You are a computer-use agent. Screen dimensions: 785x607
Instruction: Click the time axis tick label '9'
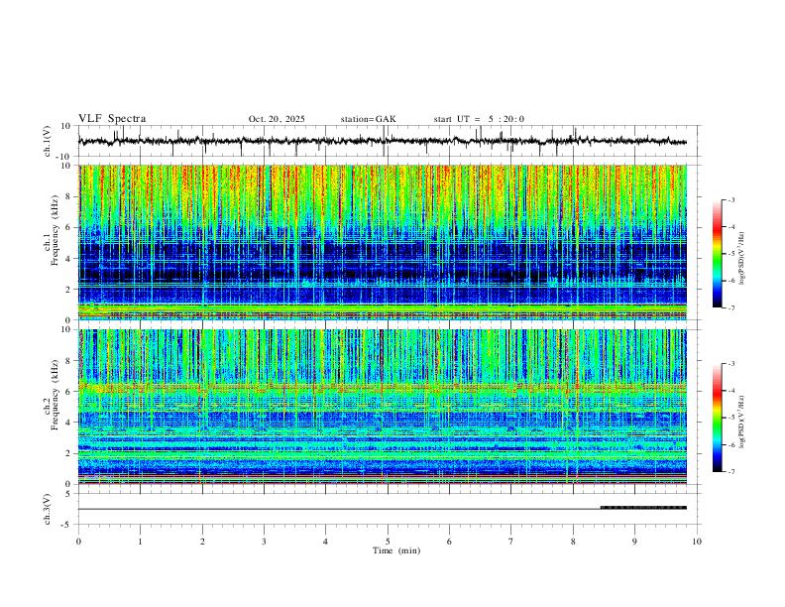(634, 542)
